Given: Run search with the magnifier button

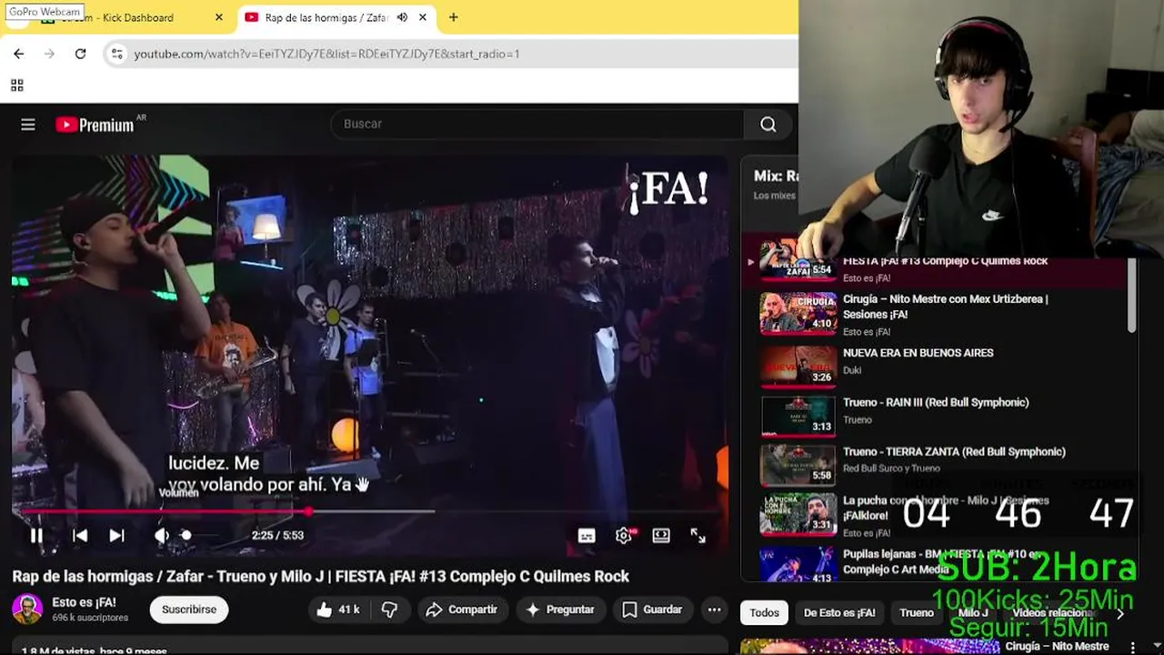Looking at the screenshot, I should pos(768,124).
